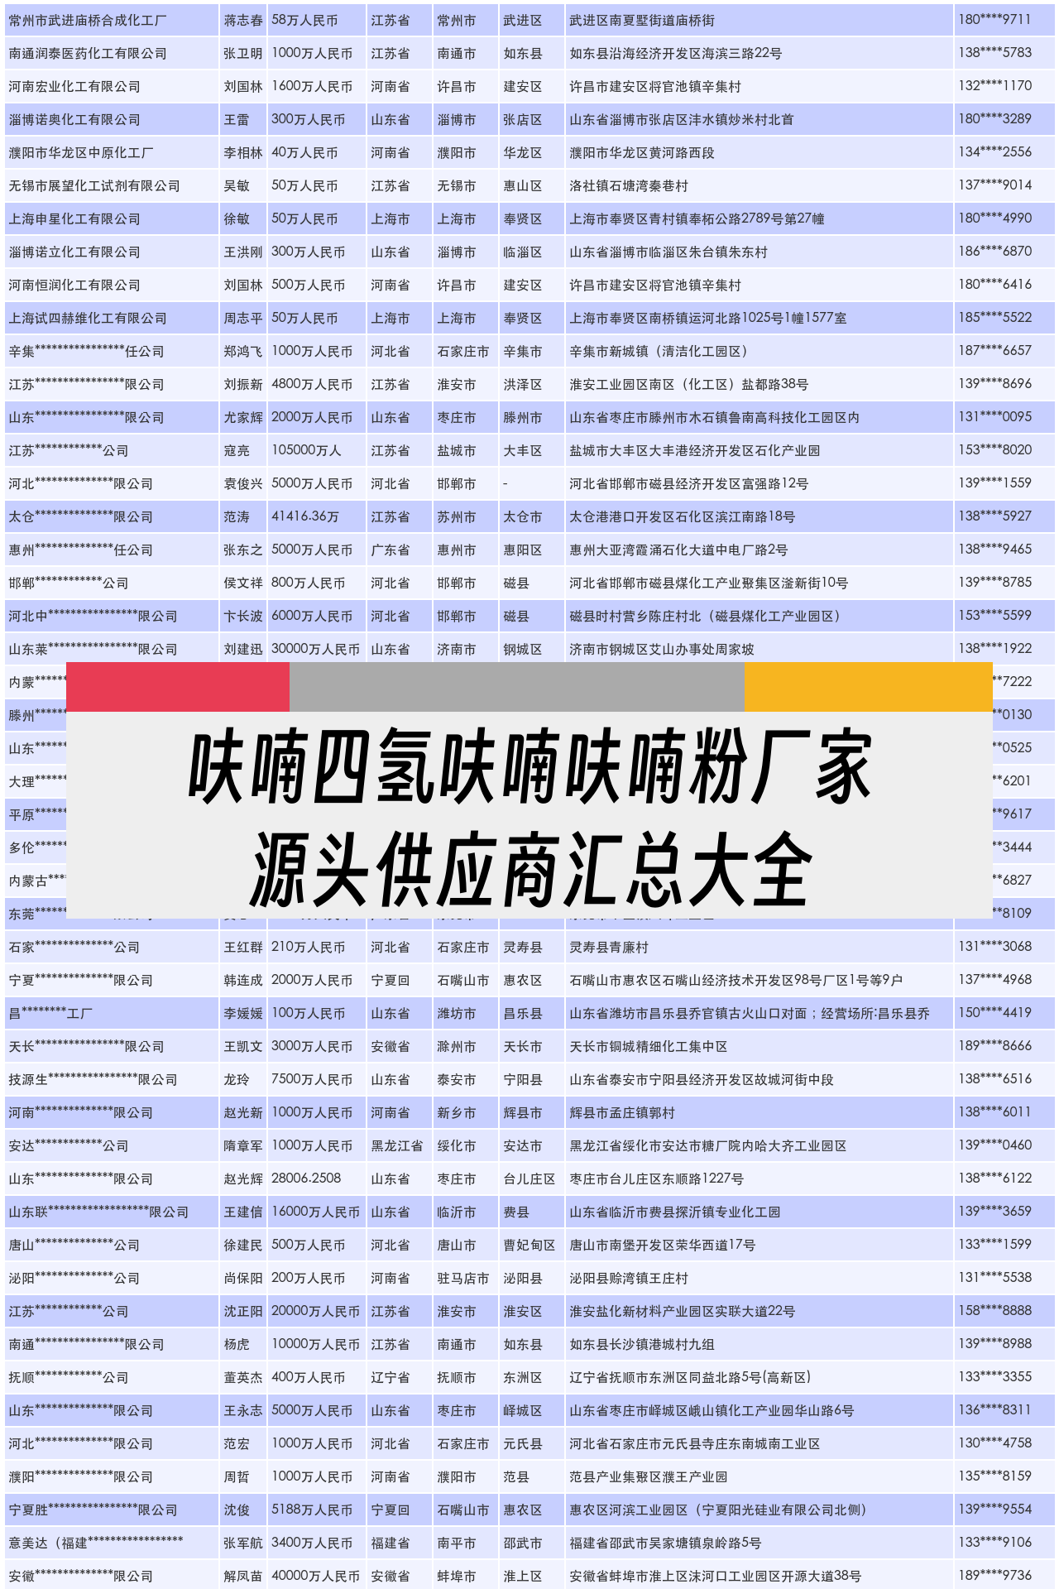This screenshot has height=1589, width=1059.
Task: Select 河南宏业化工有限公司 in the company column
Action: (74, 86)
